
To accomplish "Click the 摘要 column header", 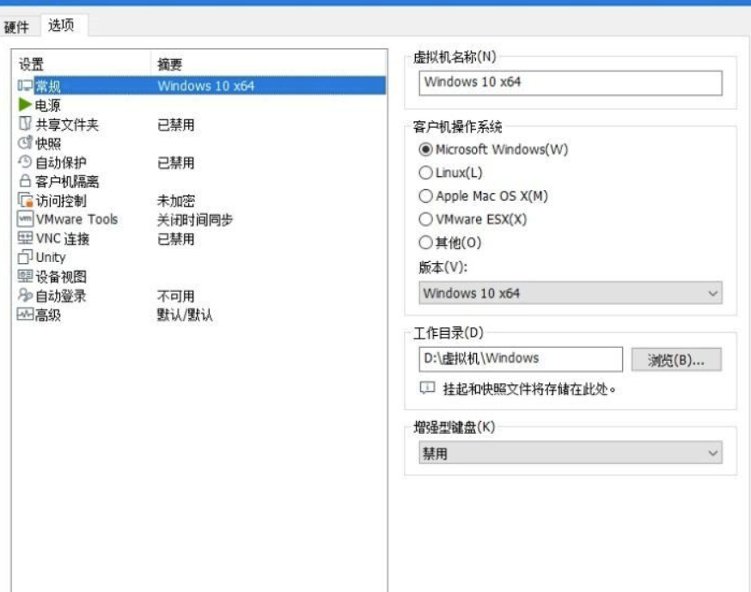I will pyautogui.click(x=269, y=64).
